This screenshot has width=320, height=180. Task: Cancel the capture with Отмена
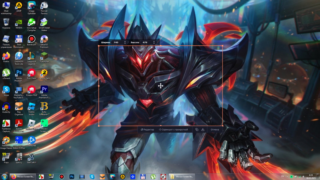[x=215, y=129]
